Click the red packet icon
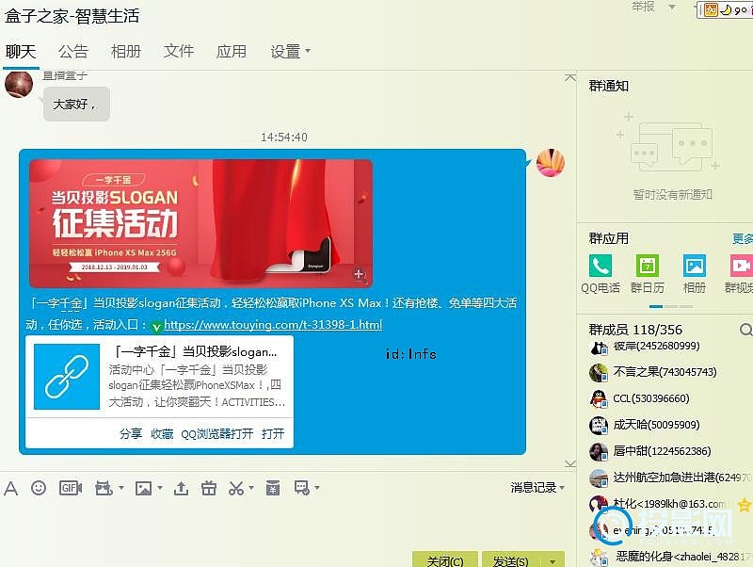This screenshot has height=567, width=753. [273, 488]
